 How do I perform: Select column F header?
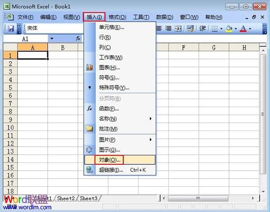184,47
